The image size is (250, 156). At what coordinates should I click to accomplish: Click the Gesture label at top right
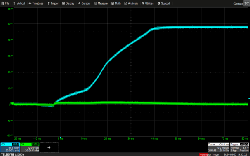coord(238,4)
